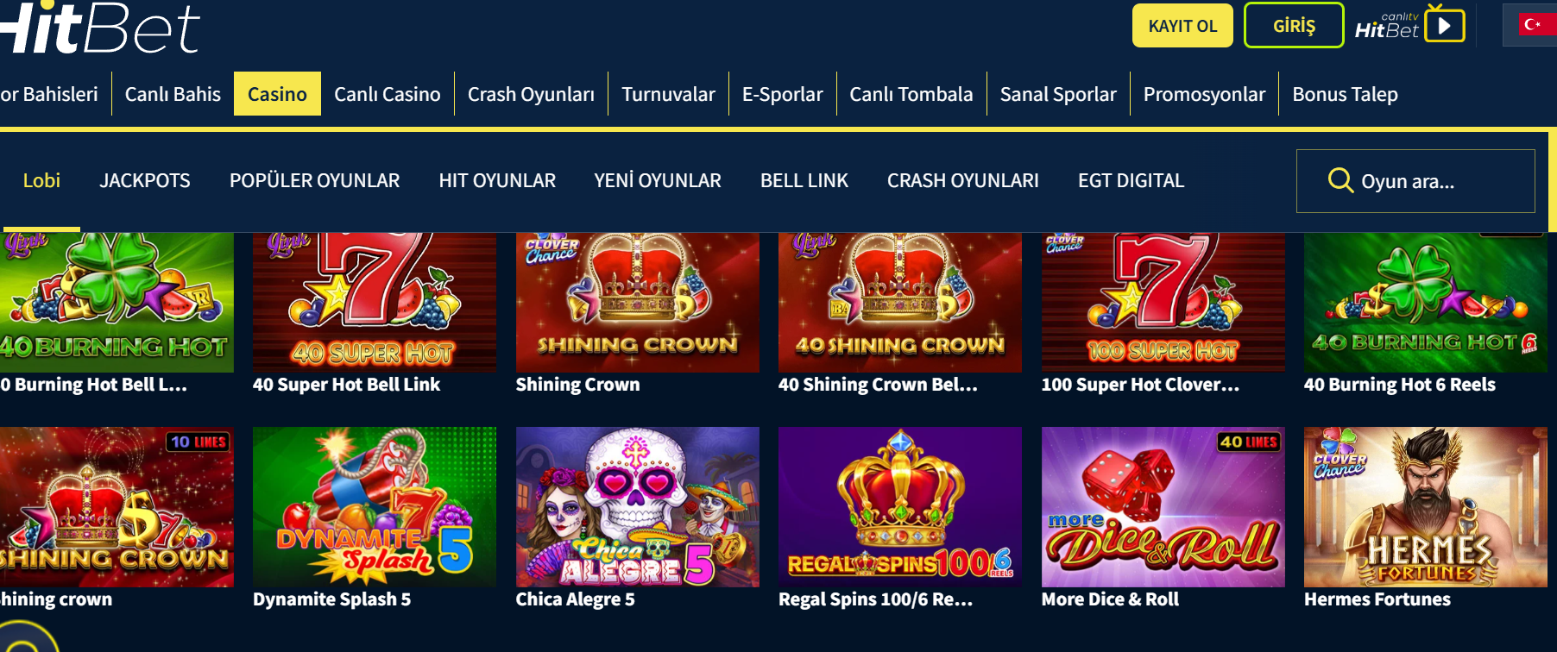The image size is (1557, 652).
Task: Focus the Oyun ara search field
Action: coord(1415,181)
